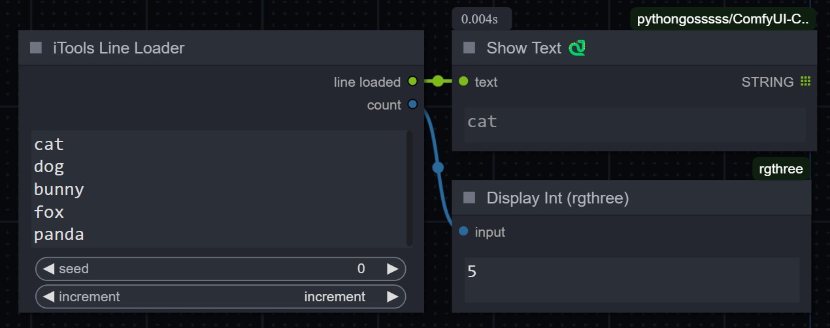Click the Display Int (rgthree) title
The image size is (830, 328).
[558, 198]
